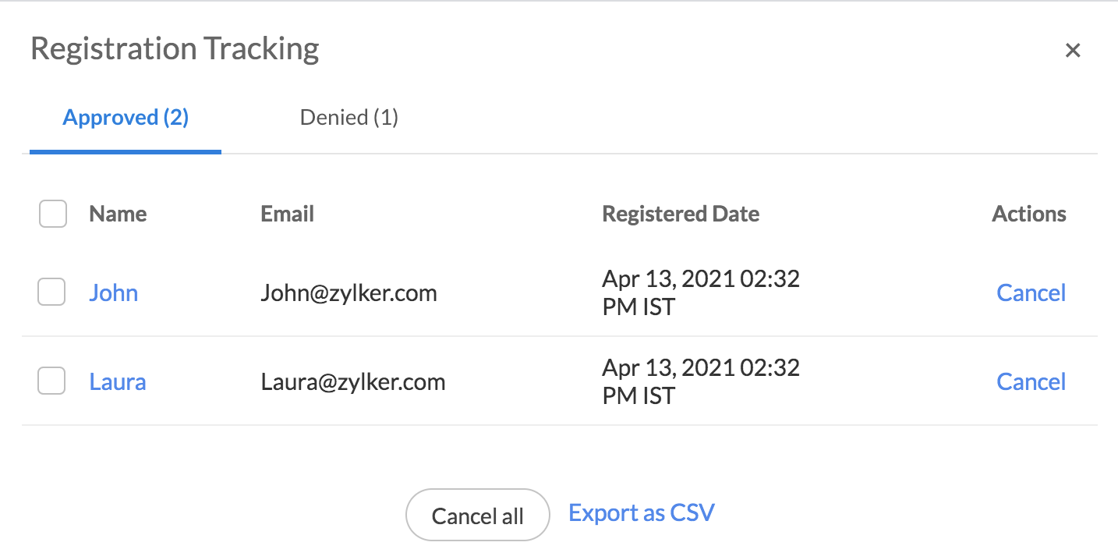This screenshot has width=1118, height=560.
Task: Close the Registration Tracking dialog
Action: coord(1073,51)
